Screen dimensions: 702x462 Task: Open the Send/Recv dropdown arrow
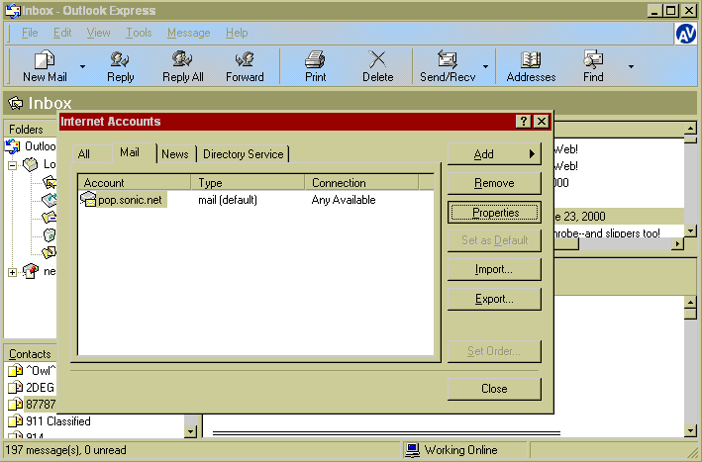pyautogui.click(x=486, y=66)
